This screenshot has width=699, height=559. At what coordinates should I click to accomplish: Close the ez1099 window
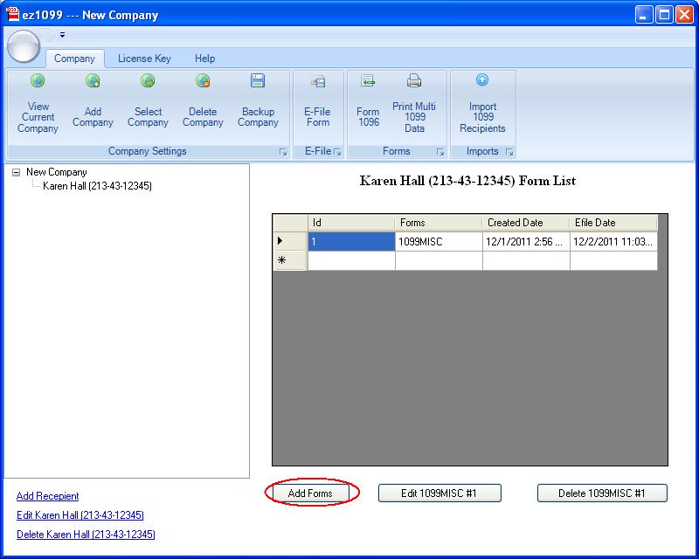pyautogui.click(x=684, y=15)
